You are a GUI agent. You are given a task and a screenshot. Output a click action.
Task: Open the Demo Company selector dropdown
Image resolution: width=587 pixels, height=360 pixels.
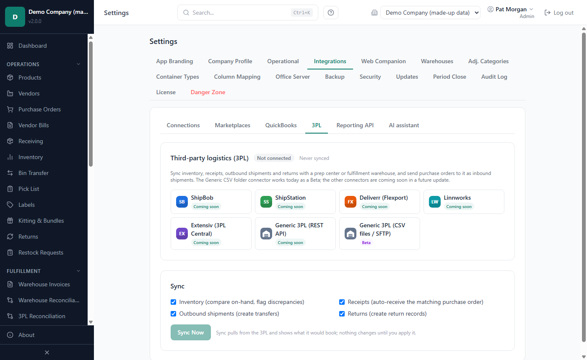click(430, 13)
